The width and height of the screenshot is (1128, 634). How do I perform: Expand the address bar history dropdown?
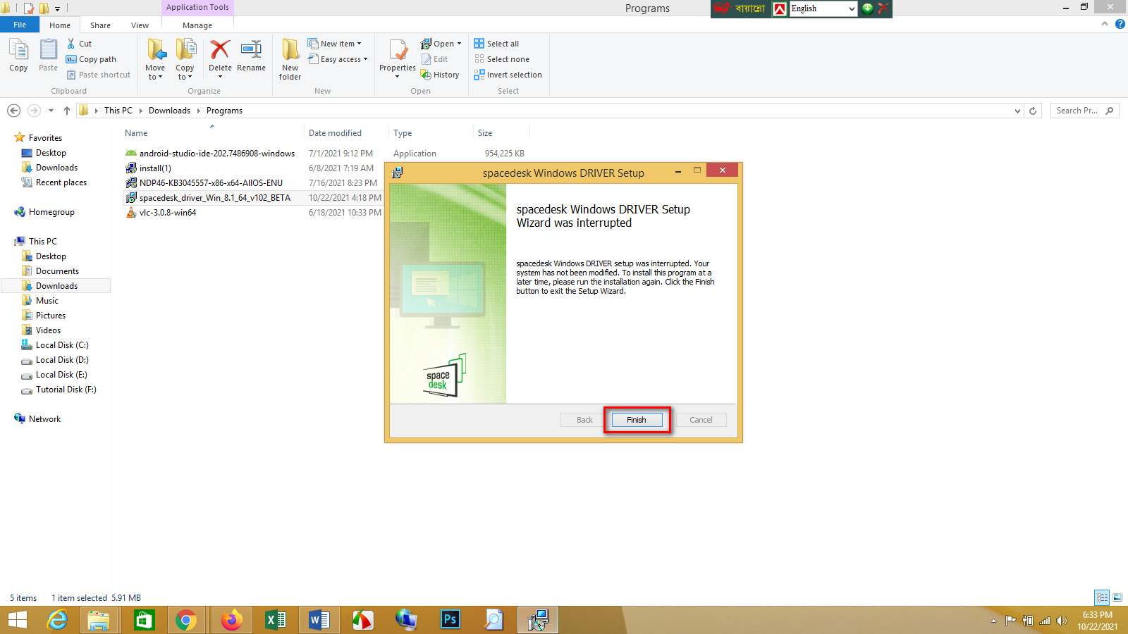pos(1017,111)
